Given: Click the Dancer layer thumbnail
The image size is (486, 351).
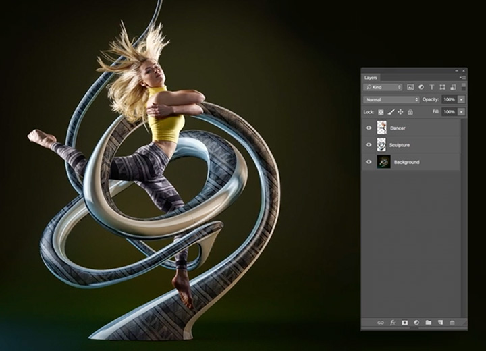Looking at the screenshot, I should click(x=383, y=128).
